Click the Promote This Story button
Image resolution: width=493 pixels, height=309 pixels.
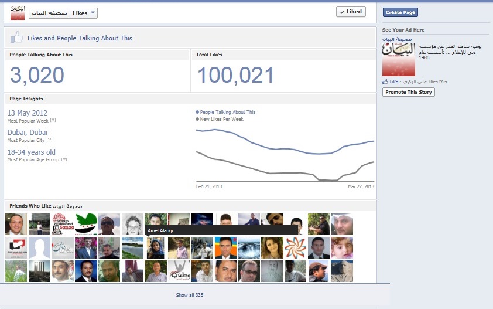409,92
